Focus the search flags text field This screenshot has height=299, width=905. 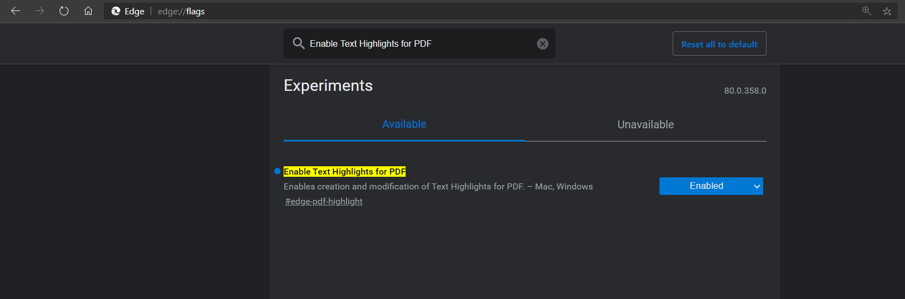(x=419, y=44)
